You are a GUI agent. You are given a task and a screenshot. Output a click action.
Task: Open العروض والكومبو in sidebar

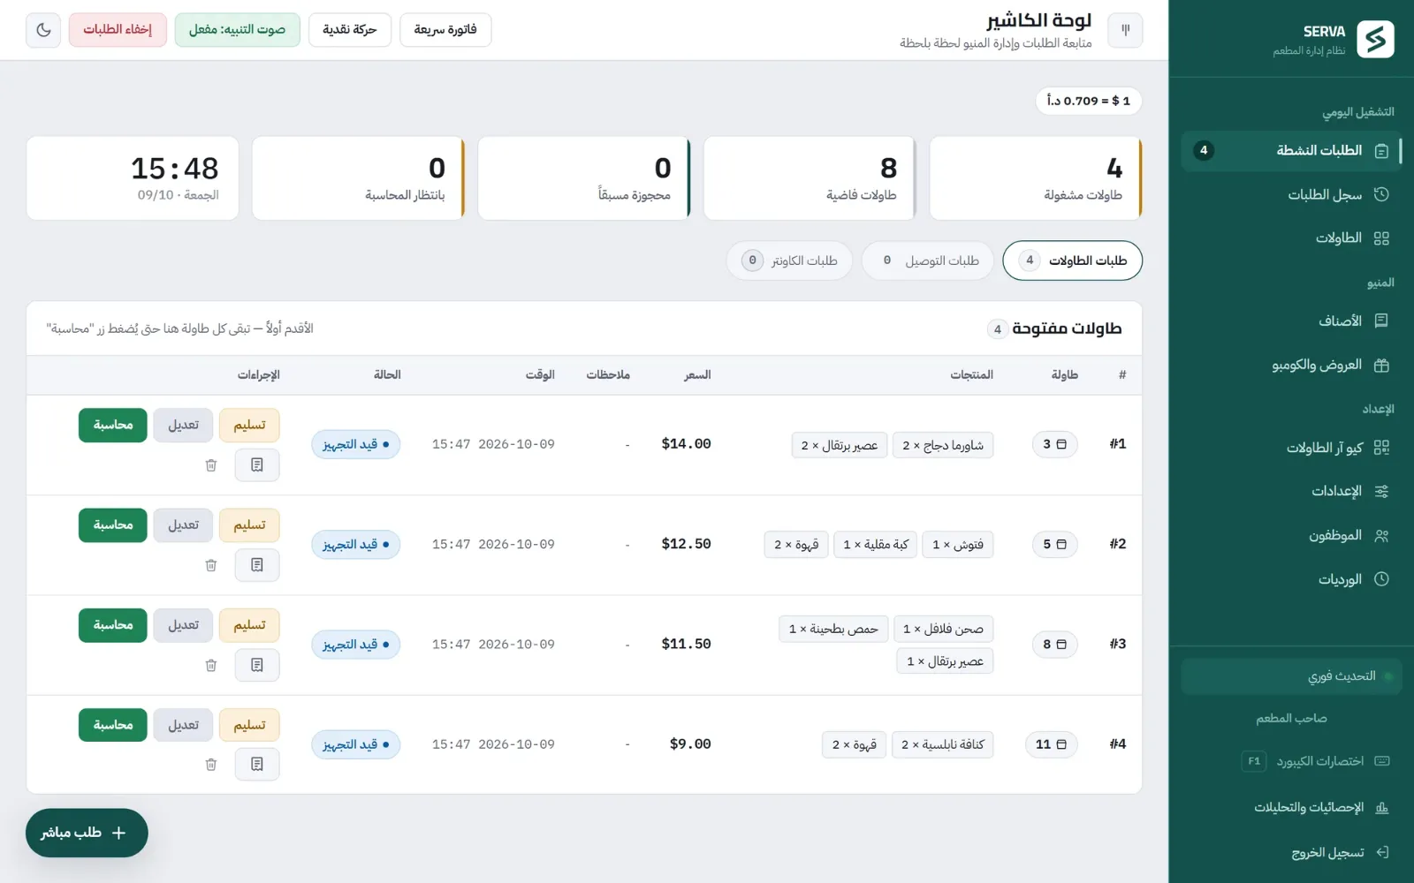pyautogui.click(x=1291, y=365)
